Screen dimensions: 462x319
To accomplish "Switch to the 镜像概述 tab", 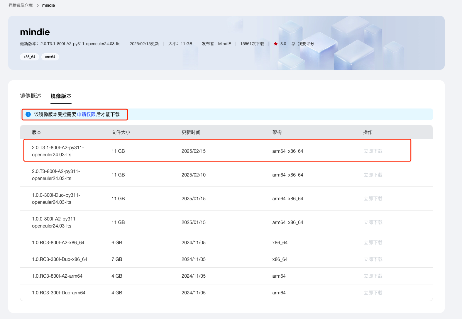I will 31,96.
